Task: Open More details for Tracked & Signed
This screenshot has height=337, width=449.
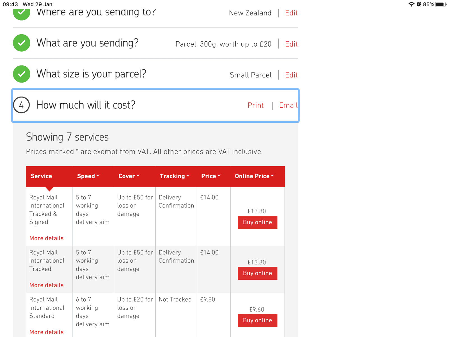Action: point(47,238)
